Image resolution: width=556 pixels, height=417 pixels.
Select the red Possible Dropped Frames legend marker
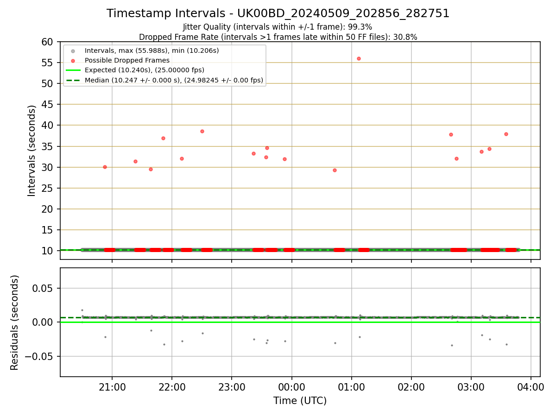click(73, 60)
